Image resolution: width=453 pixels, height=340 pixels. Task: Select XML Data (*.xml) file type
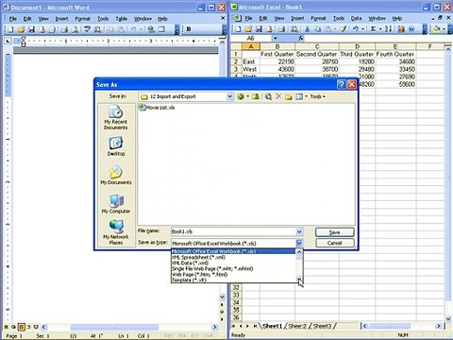pyautogui.click(x=233, y=263)
